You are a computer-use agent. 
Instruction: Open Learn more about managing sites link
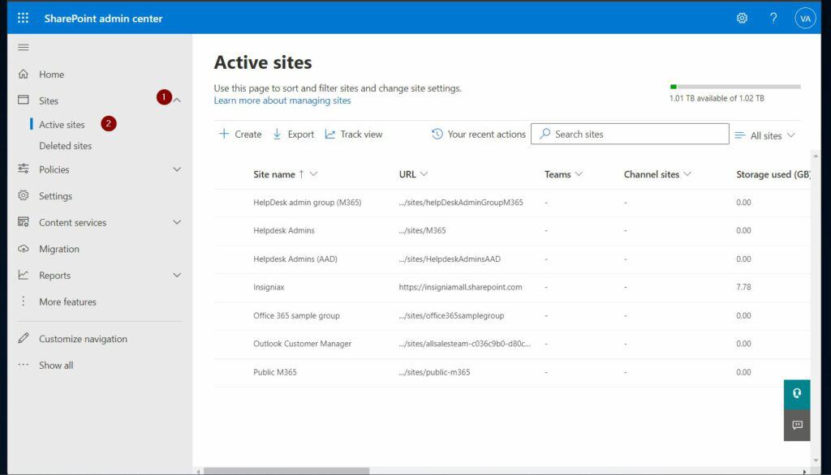point(282,101)
